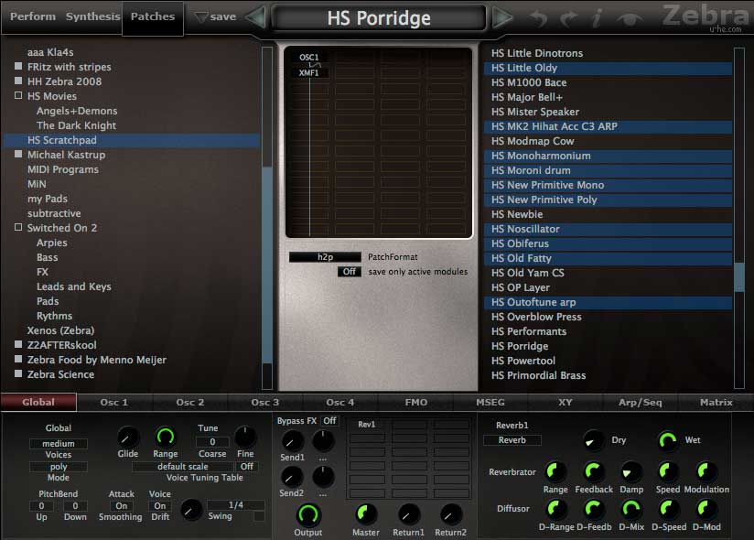Click the green Range knob in Global
The height and width of the screenshot is (540, 754).
pos(165,437)
